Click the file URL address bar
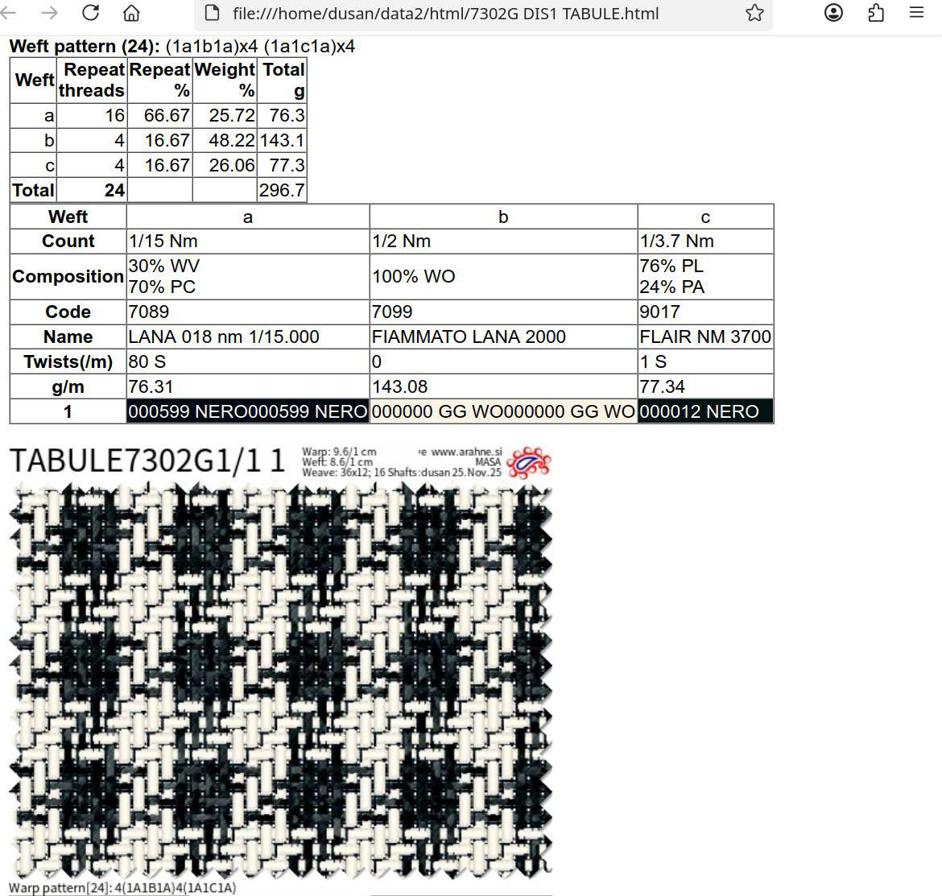This screenshot has width=942, height=896. 444,13
